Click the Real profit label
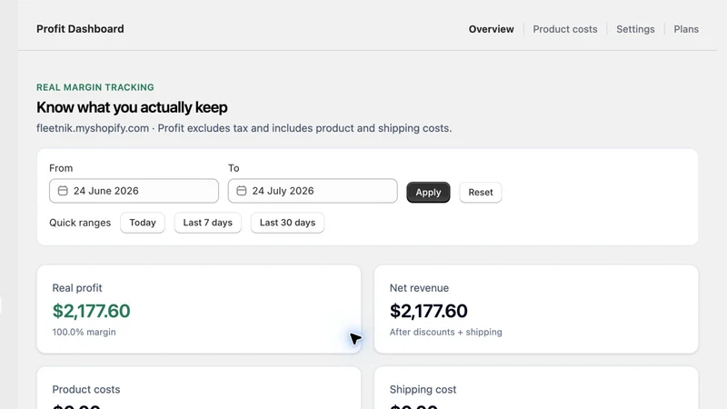The width and height of the screenshot is (727, 409). (x=77, y=288)
